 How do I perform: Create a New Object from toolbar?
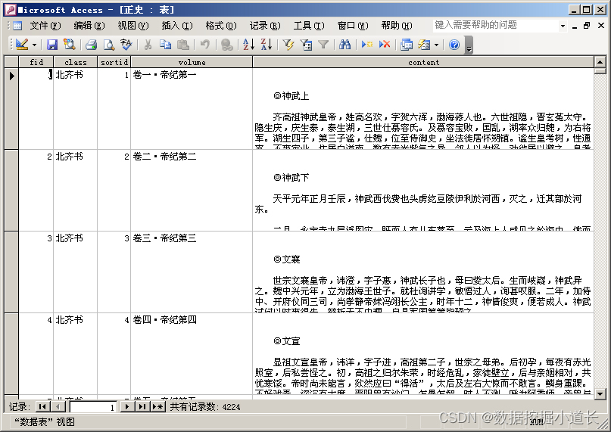424,45
